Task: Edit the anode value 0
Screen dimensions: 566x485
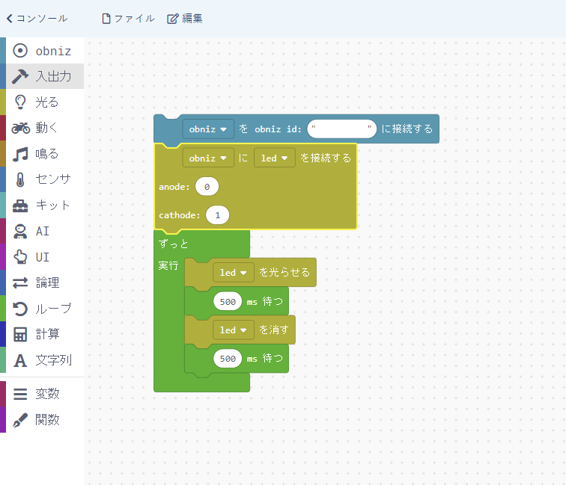Action: tap(207, 187)
